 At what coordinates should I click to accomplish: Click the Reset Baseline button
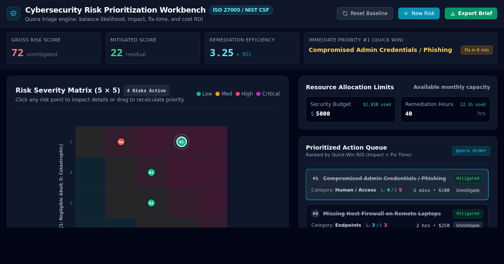365,13
